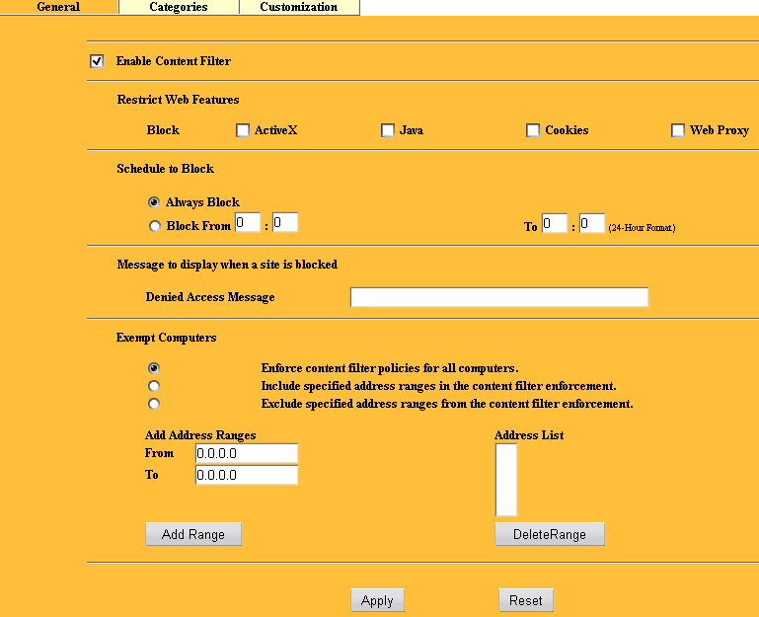Reset the form values
Viewport: 759px width, 617px height.
(526, 600)
